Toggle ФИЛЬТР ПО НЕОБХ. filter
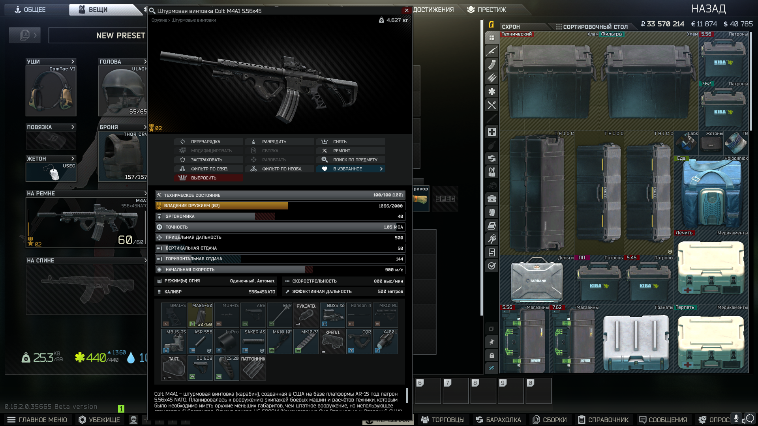Viewport: 758px width, 426px height. pyautogui.click(x=280, y=169)
